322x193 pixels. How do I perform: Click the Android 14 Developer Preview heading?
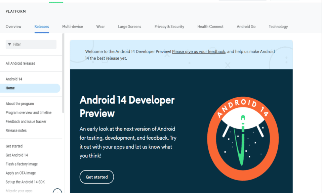[x=127, y=106]
